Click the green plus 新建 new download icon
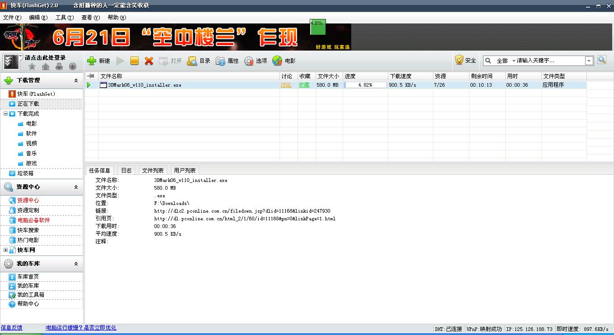The height and width of the screenshot is (335, 614). (92, 60)
